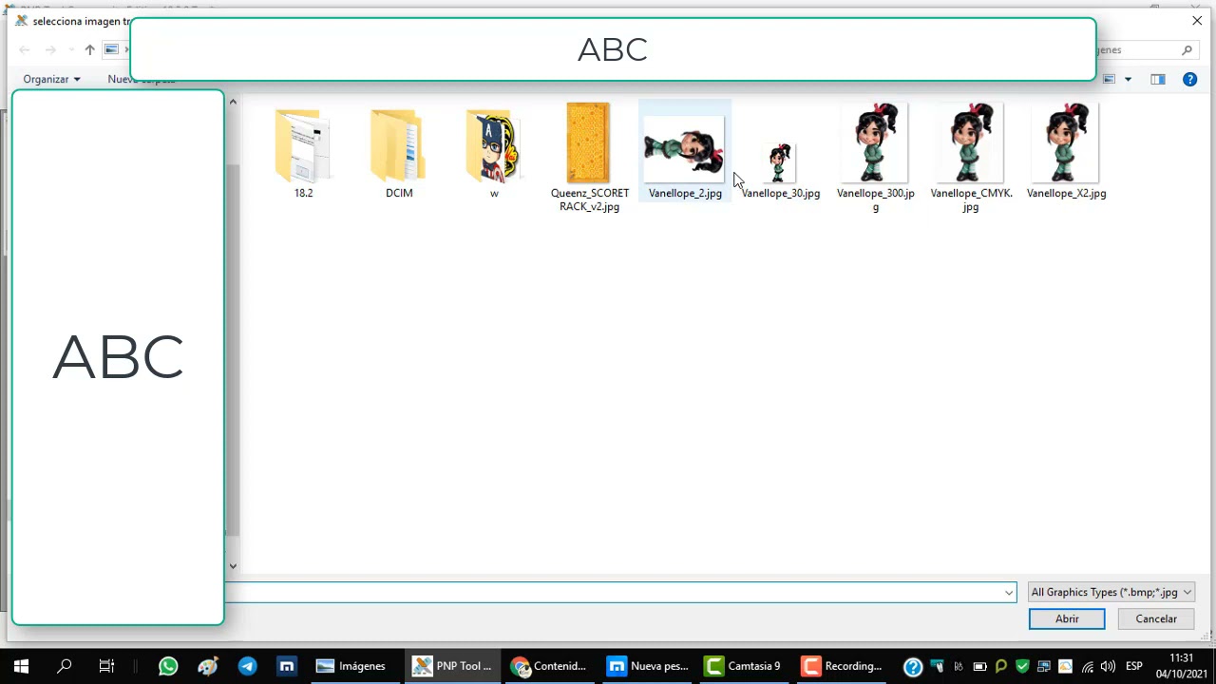Open dialog help with the question mark
Image resolution: width=1216 pixels, height=684 pixels.
1189,79
